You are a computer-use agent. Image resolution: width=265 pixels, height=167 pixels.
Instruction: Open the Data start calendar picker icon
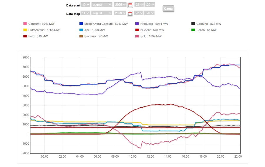(130, 5)
